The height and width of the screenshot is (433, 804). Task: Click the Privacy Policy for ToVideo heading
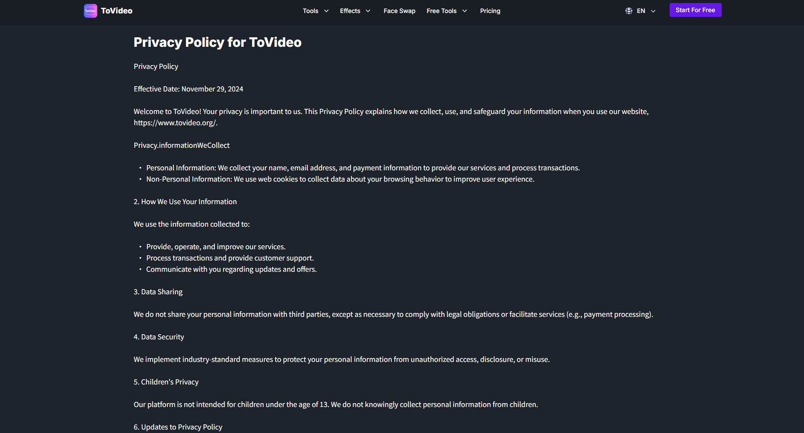click(217, 42)
